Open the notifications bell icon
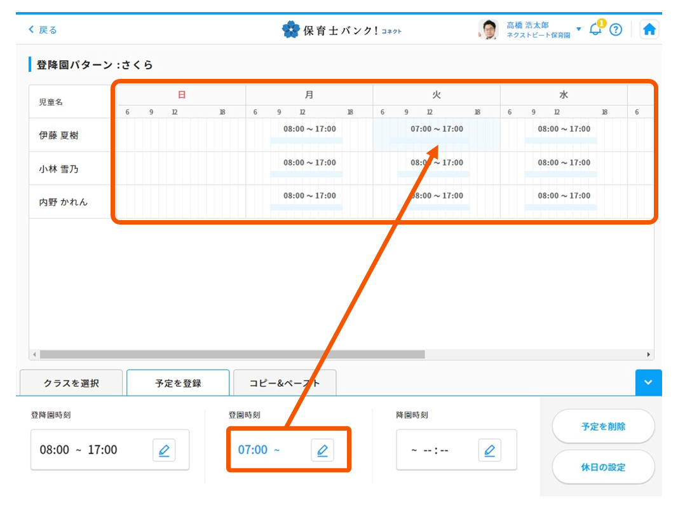This screenshot has width=678, height=509. [x=595, y=29]
